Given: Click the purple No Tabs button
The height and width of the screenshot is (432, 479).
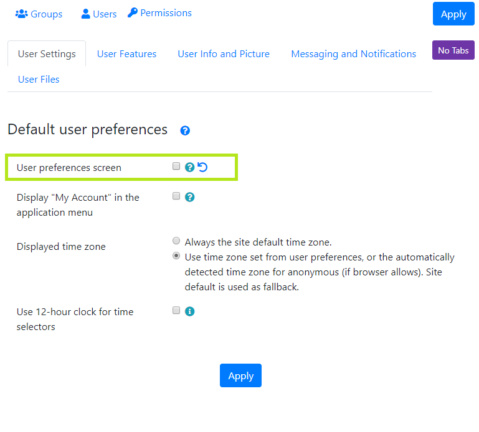Looking at the screenshot, I should (453, 50).
